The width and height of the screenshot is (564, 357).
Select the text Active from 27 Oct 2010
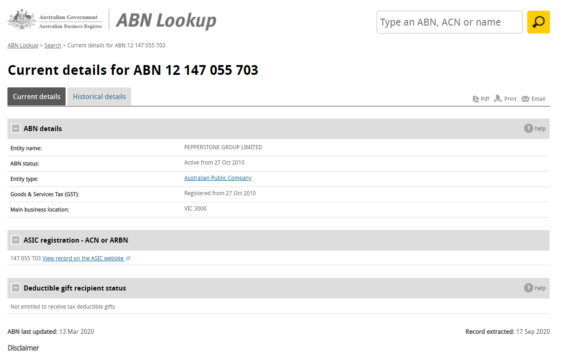pos(214,163)
